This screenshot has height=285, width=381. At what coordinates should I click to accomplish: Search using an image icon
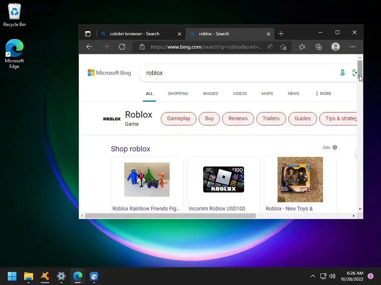coord(355,73)
